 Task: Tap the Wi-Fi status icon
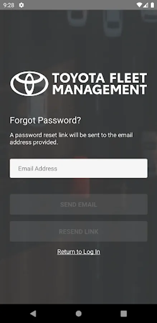click(x=139, y=5)
